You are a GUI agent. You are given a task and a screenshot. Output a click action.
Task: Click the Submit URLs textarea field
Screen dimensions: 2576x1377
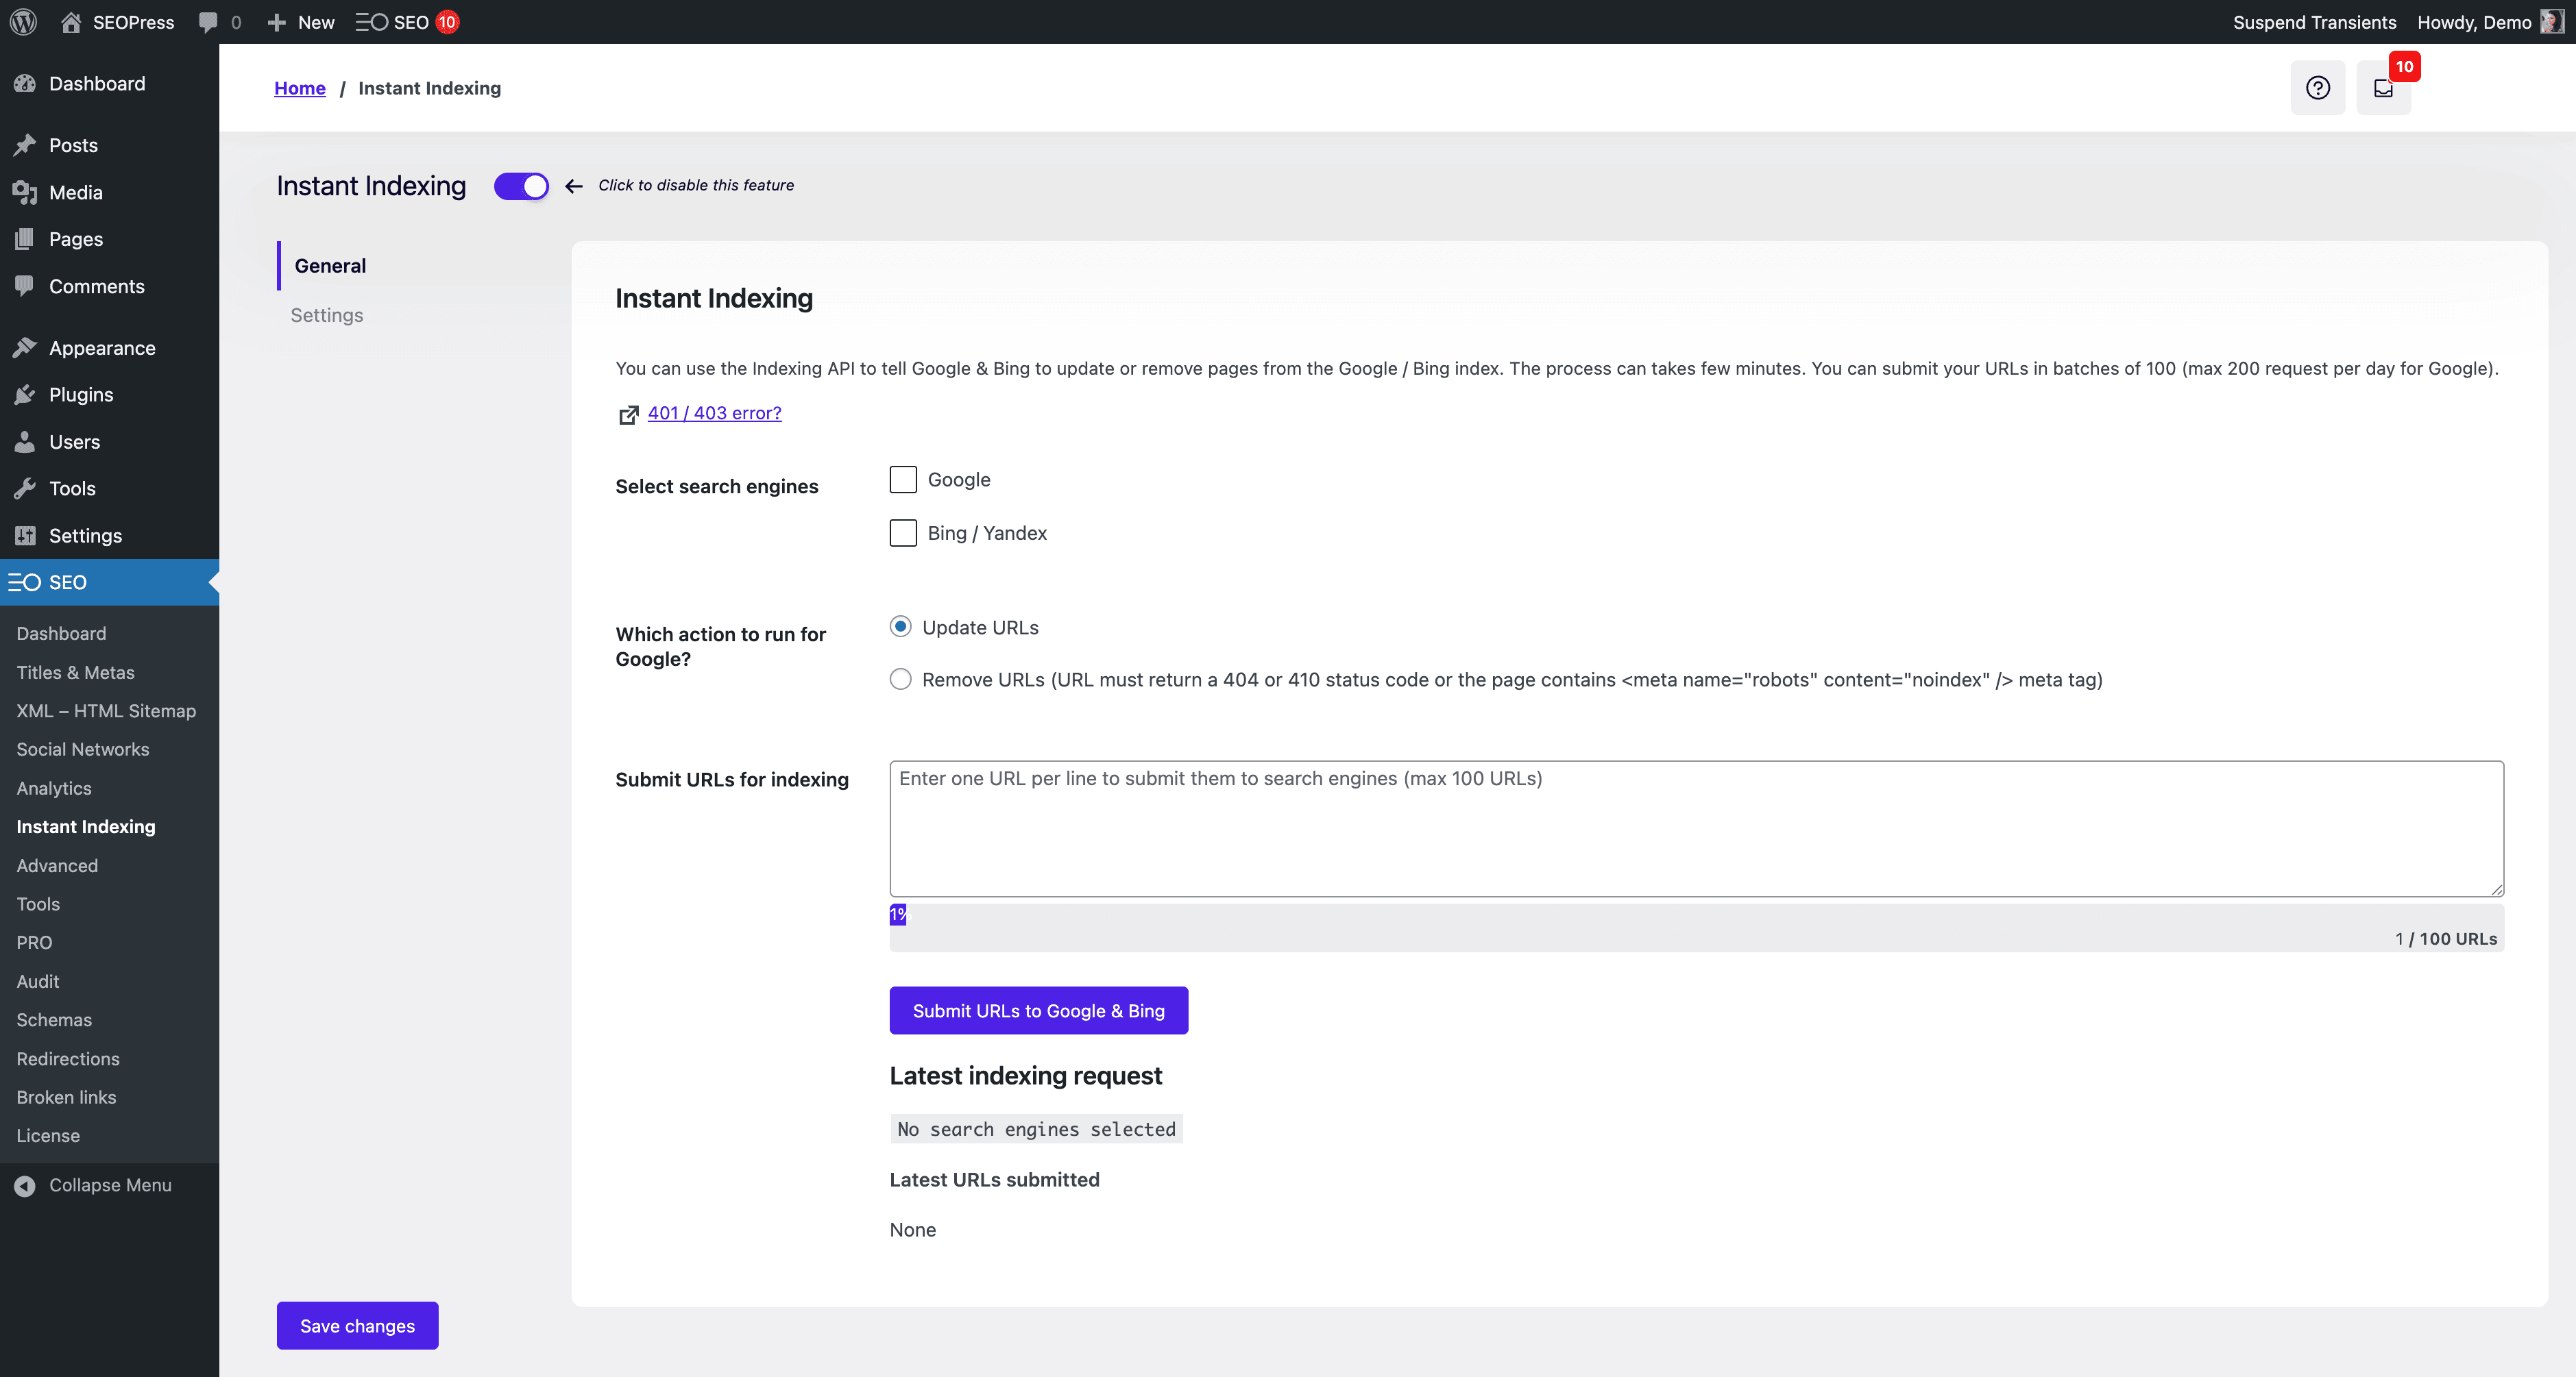(x=1696, y=830)
